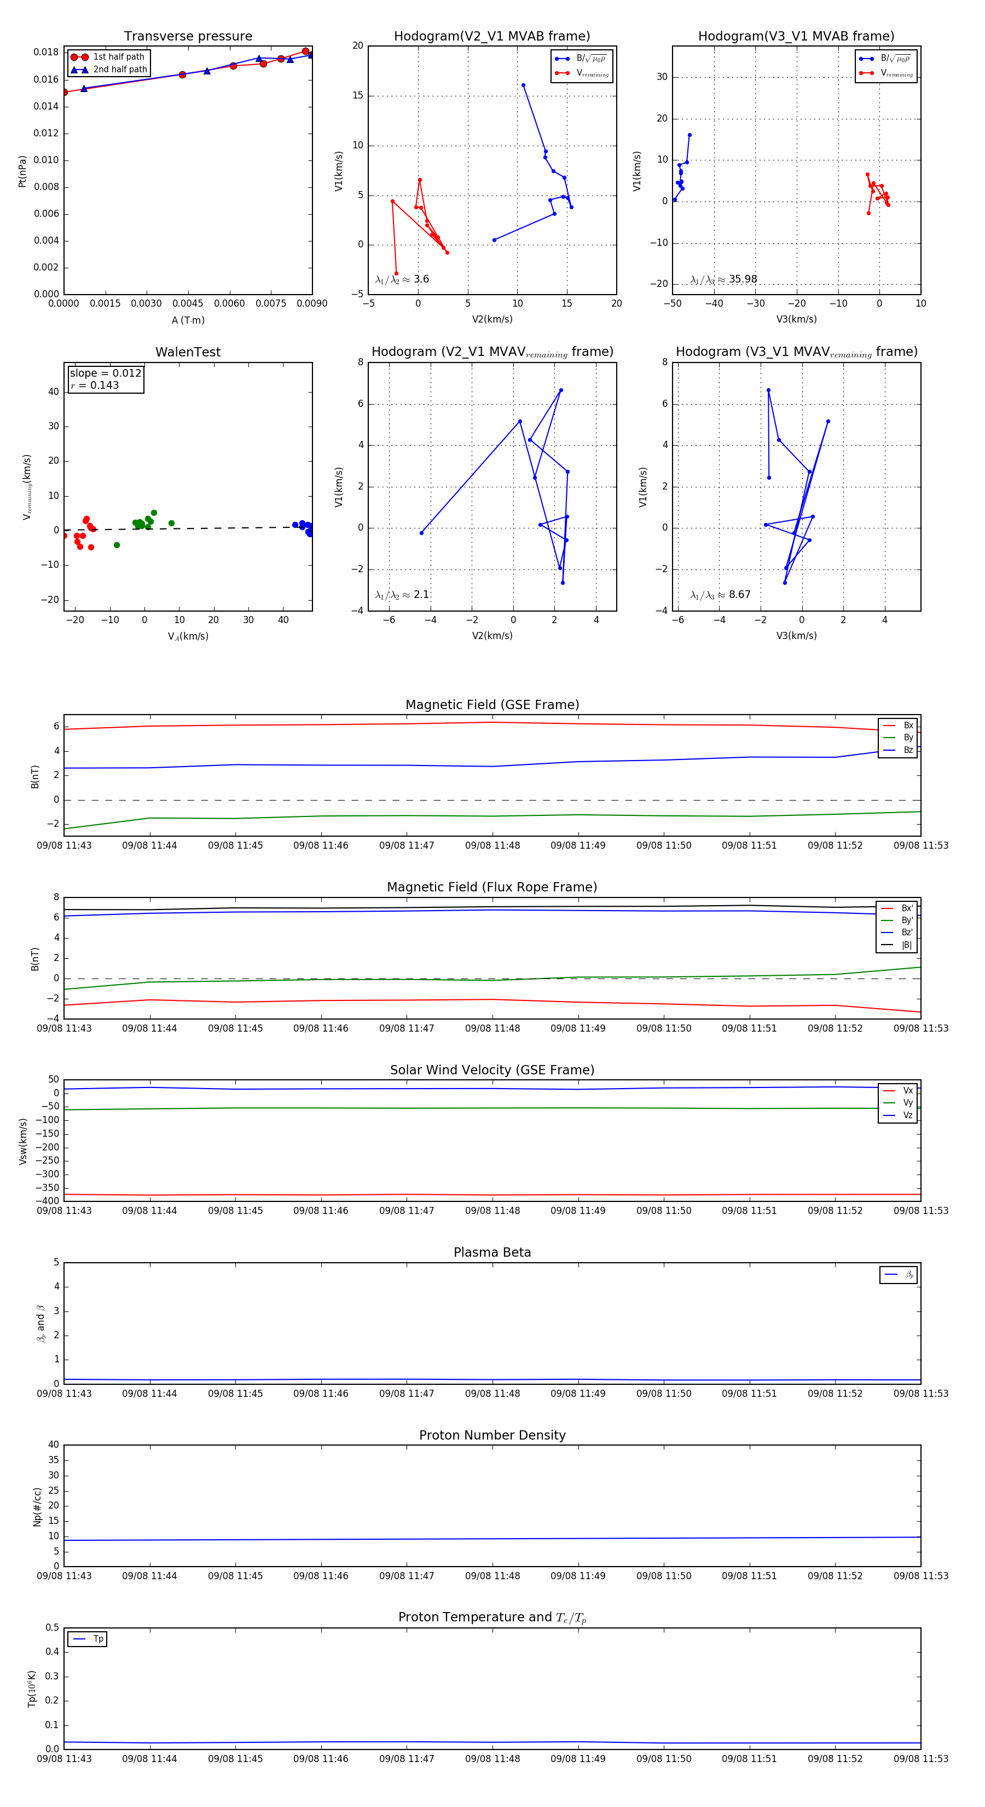
Task: Click the V_A(km/s) x-axis label of WalenTest
Action: click(188, 636)
